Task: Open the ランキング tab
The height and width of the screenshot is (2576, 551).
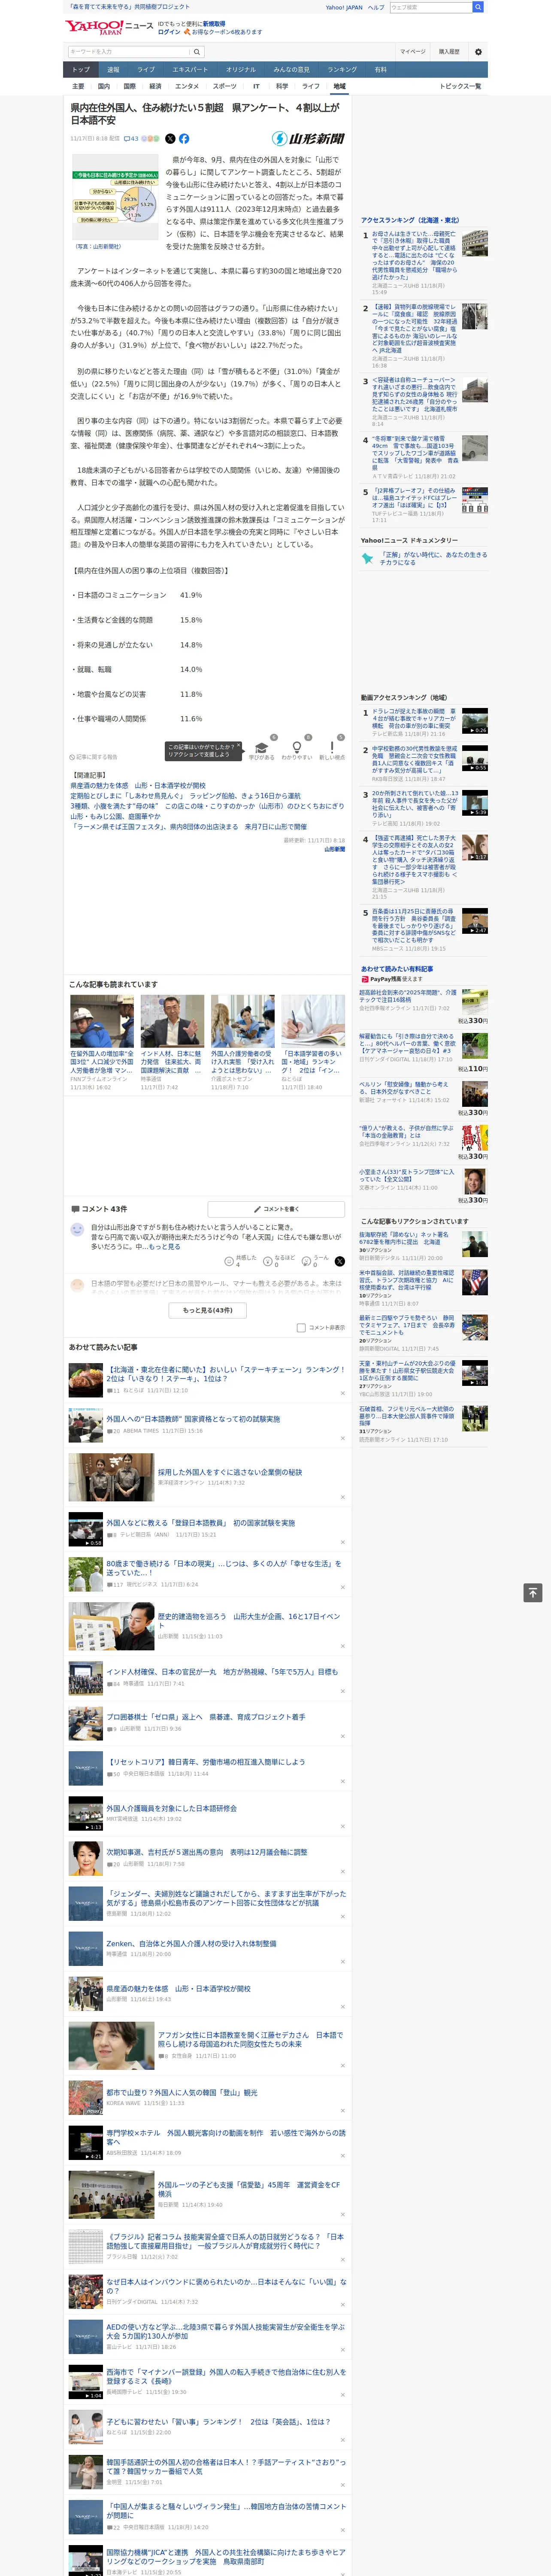Action: coord(342,70)
